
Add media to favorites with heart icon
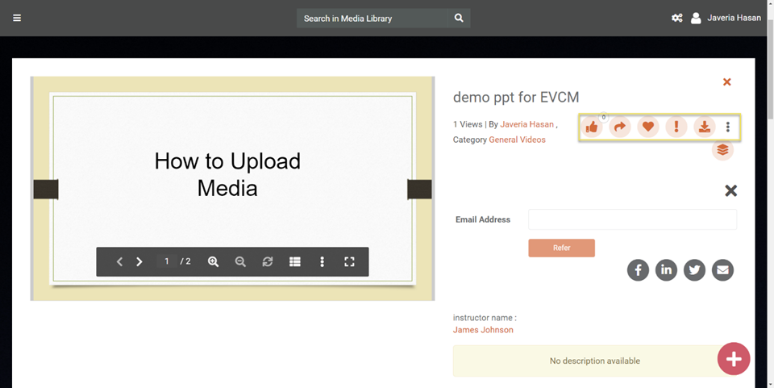tap(648, 127)
